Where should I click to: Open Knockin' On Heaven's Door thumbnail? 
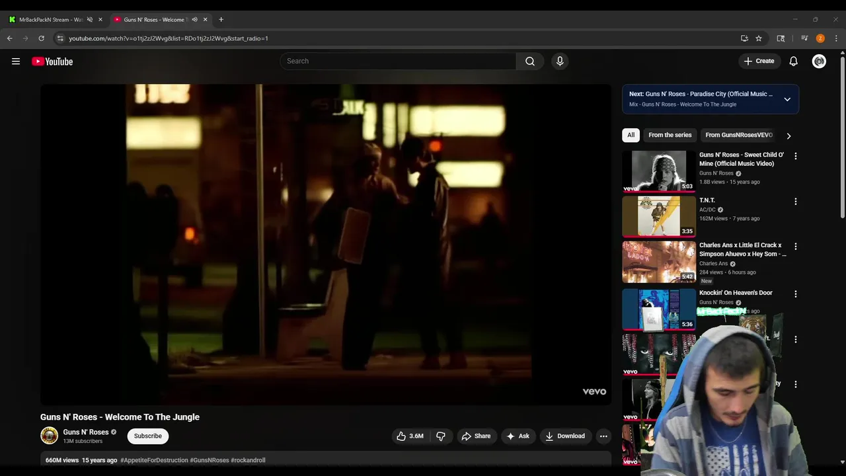[x=659, y=309]
